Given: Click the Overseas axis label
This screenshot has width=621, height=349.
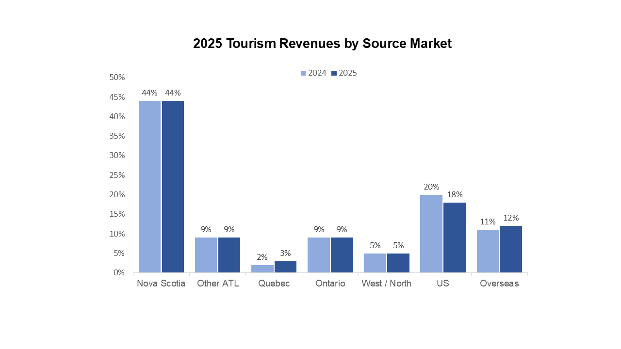Looking at the screenshot, I should pos(499,283).
